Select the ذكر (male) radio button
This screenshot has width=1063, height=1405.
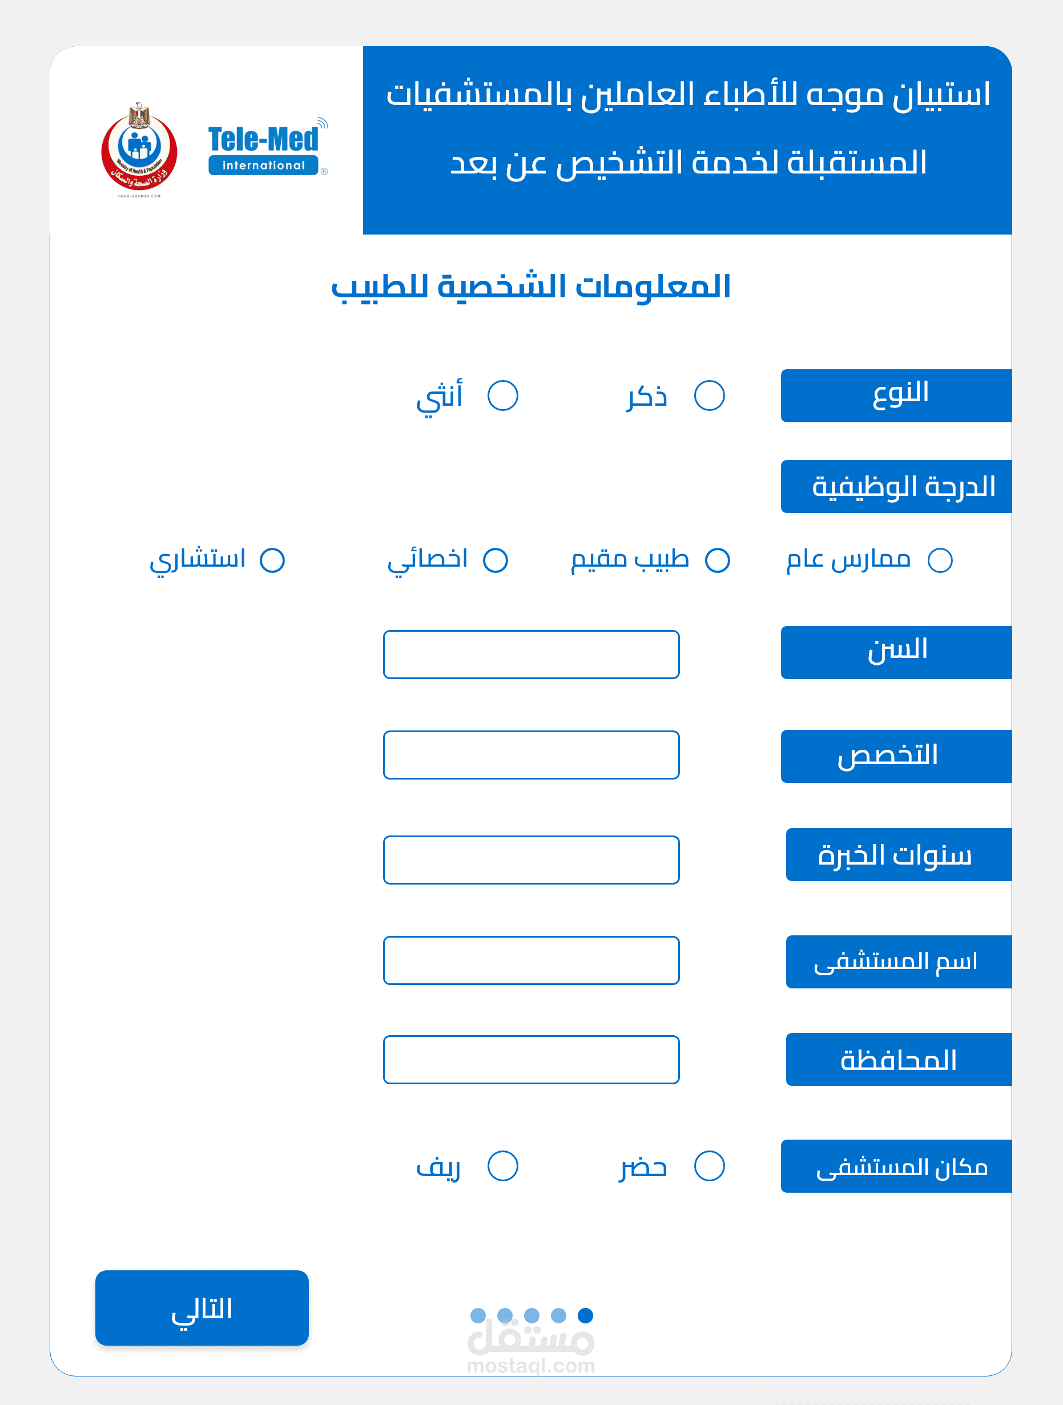point(708,395)
